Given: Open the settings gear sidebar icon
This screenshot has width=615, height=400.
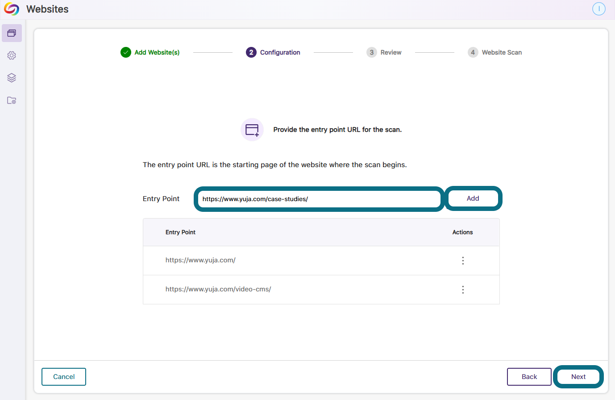Looking at the screenshot, I should [x=12, y=55].
